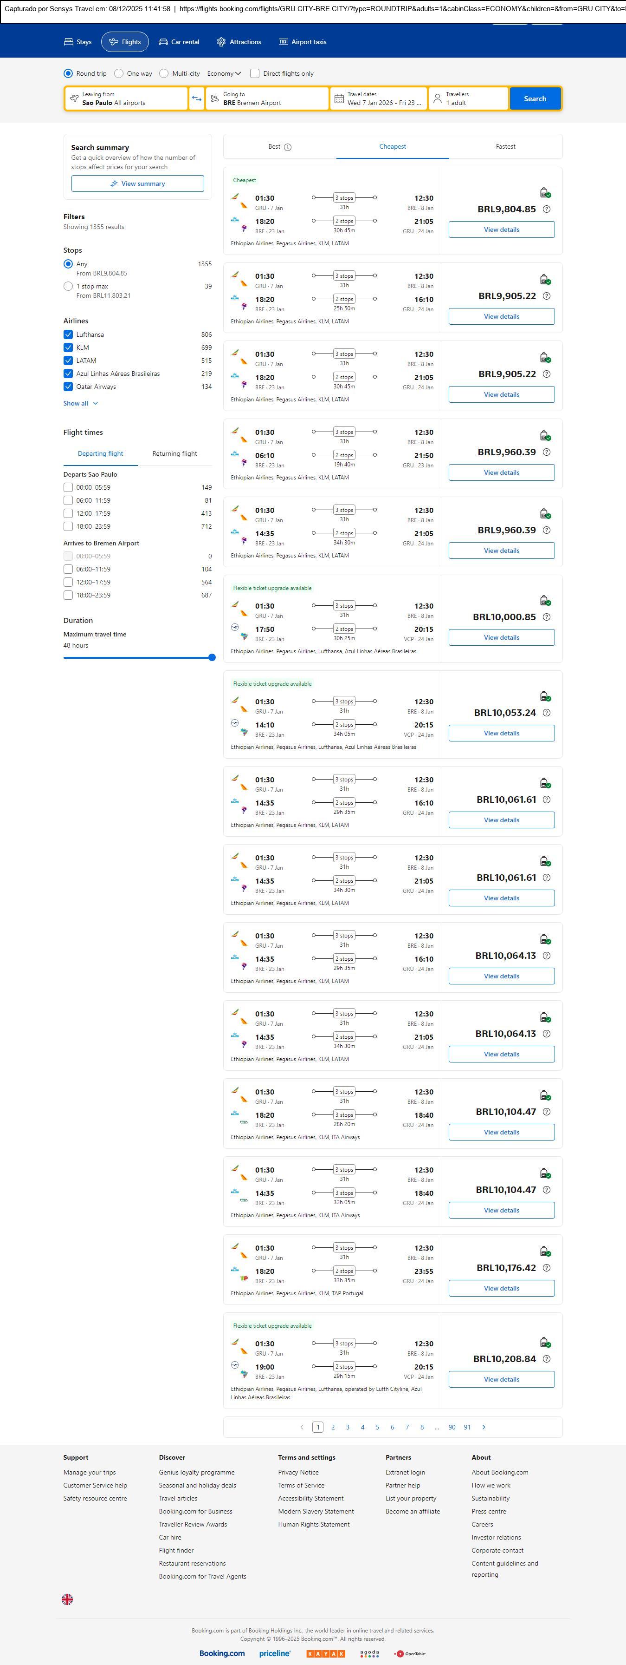Click the luggage icon on the cheapest flight card
The image size is (626, 1665).
pos(545,193)
